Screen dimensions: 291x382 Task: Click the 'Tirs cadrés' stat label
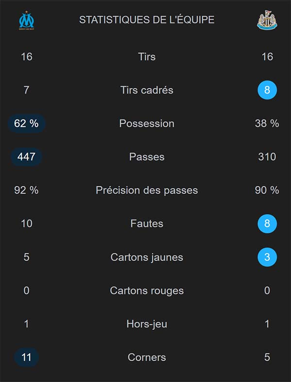click(147, 90)
